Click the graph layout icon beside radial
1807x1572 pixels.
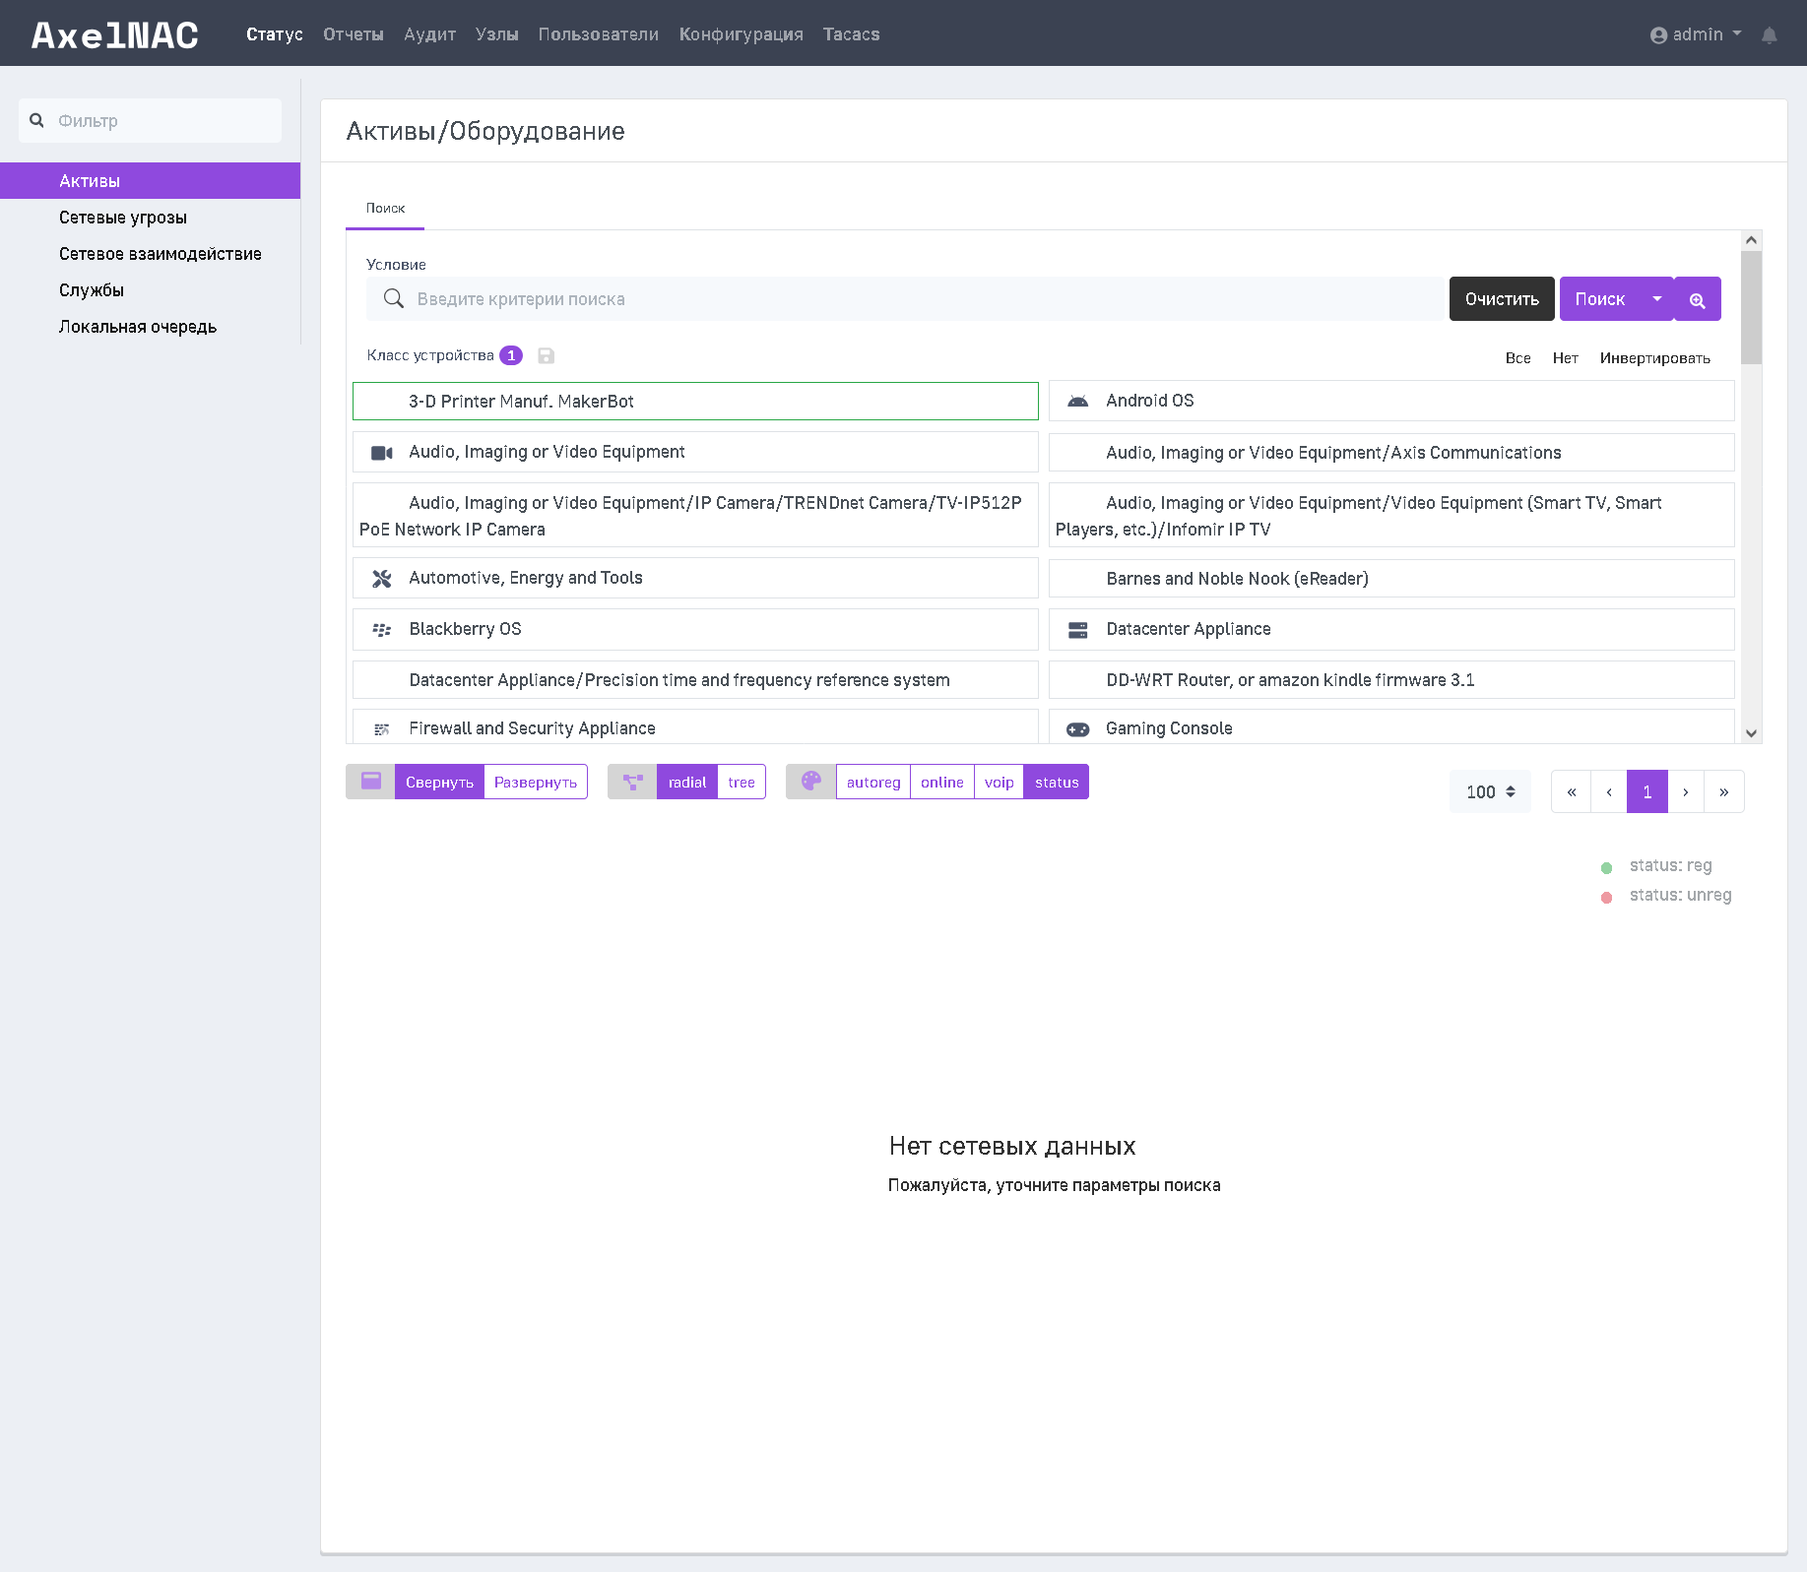(x=632, y=782)
